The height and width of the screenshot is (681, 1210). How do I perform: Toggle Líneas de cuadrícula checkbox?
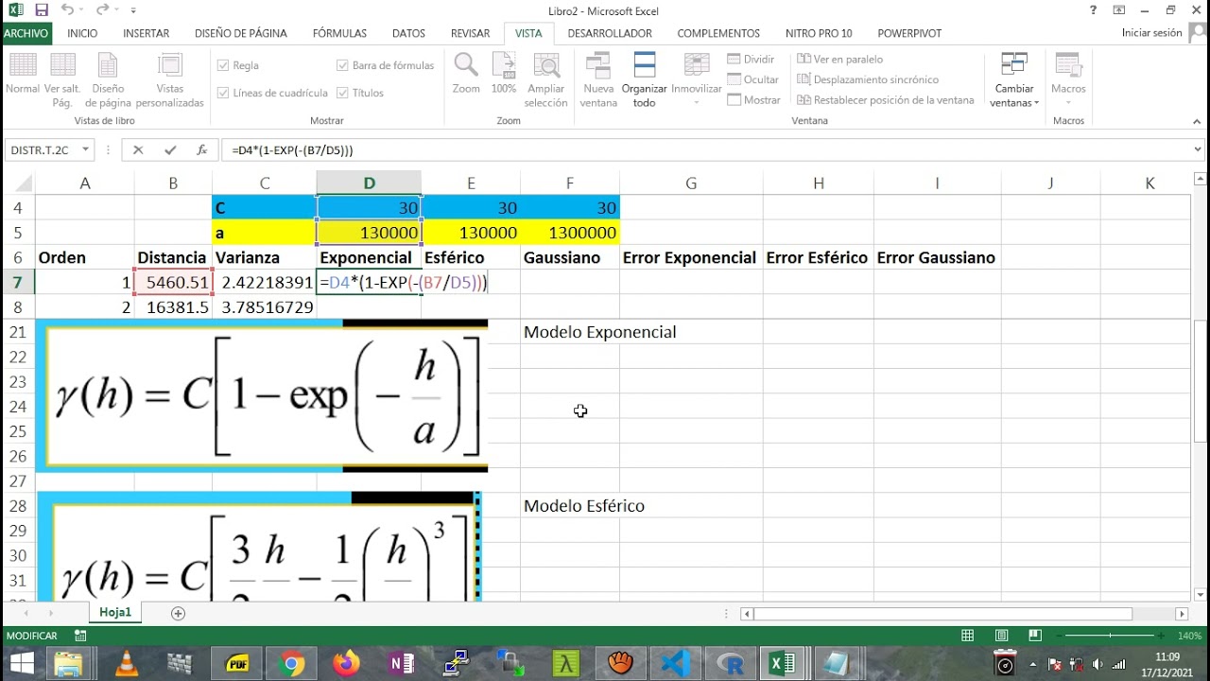pos(223,93)
